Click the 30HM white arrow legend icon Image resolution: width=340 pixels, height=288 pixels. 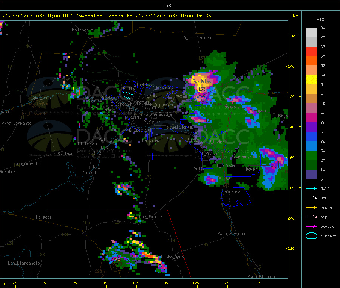[x=311, y=198]
